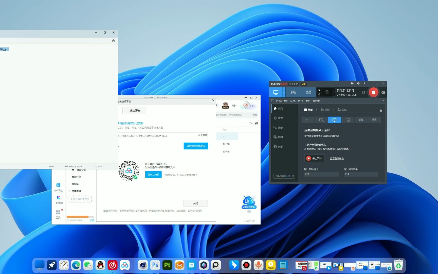Select HDMI device icon in mode row
The width and height of the screenshot is (438, 274).
[x=374, y=120]
